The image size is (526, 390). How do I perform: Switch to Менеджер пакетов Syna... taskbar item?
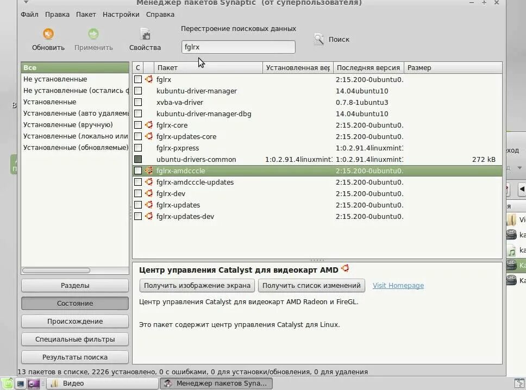point(216,383)
